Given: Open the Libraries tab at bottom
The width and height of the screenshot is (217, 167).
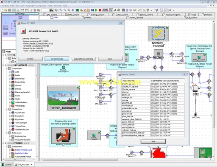Looking at the screenshot, I should tap(7, 164).
